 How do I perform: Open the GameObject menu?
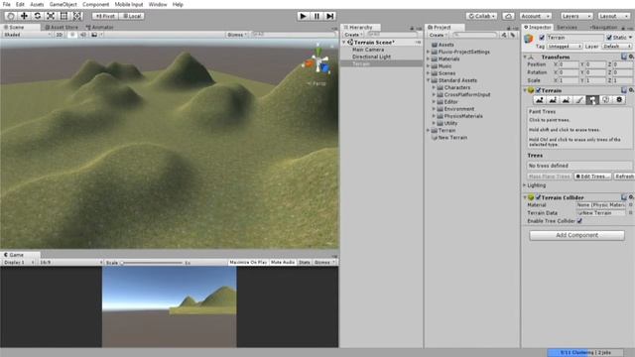(63, 4)
